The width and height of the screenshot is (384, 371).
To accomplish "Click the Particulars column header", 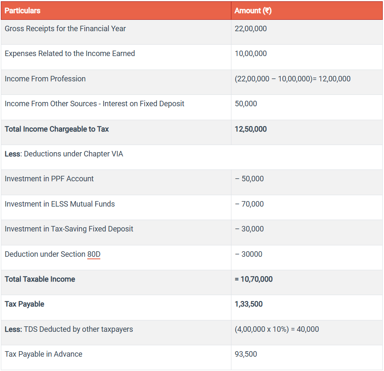I will point(23,11).
